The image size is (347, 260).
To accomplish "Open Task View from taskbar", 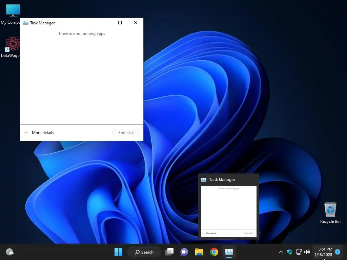I will (169, 252).
